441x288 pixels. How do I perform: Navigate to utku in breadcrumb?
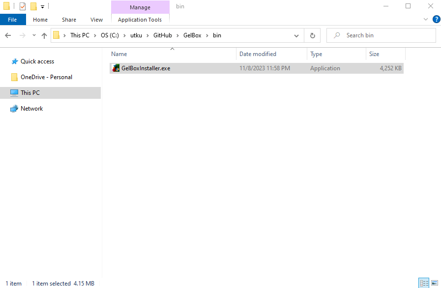136,35
